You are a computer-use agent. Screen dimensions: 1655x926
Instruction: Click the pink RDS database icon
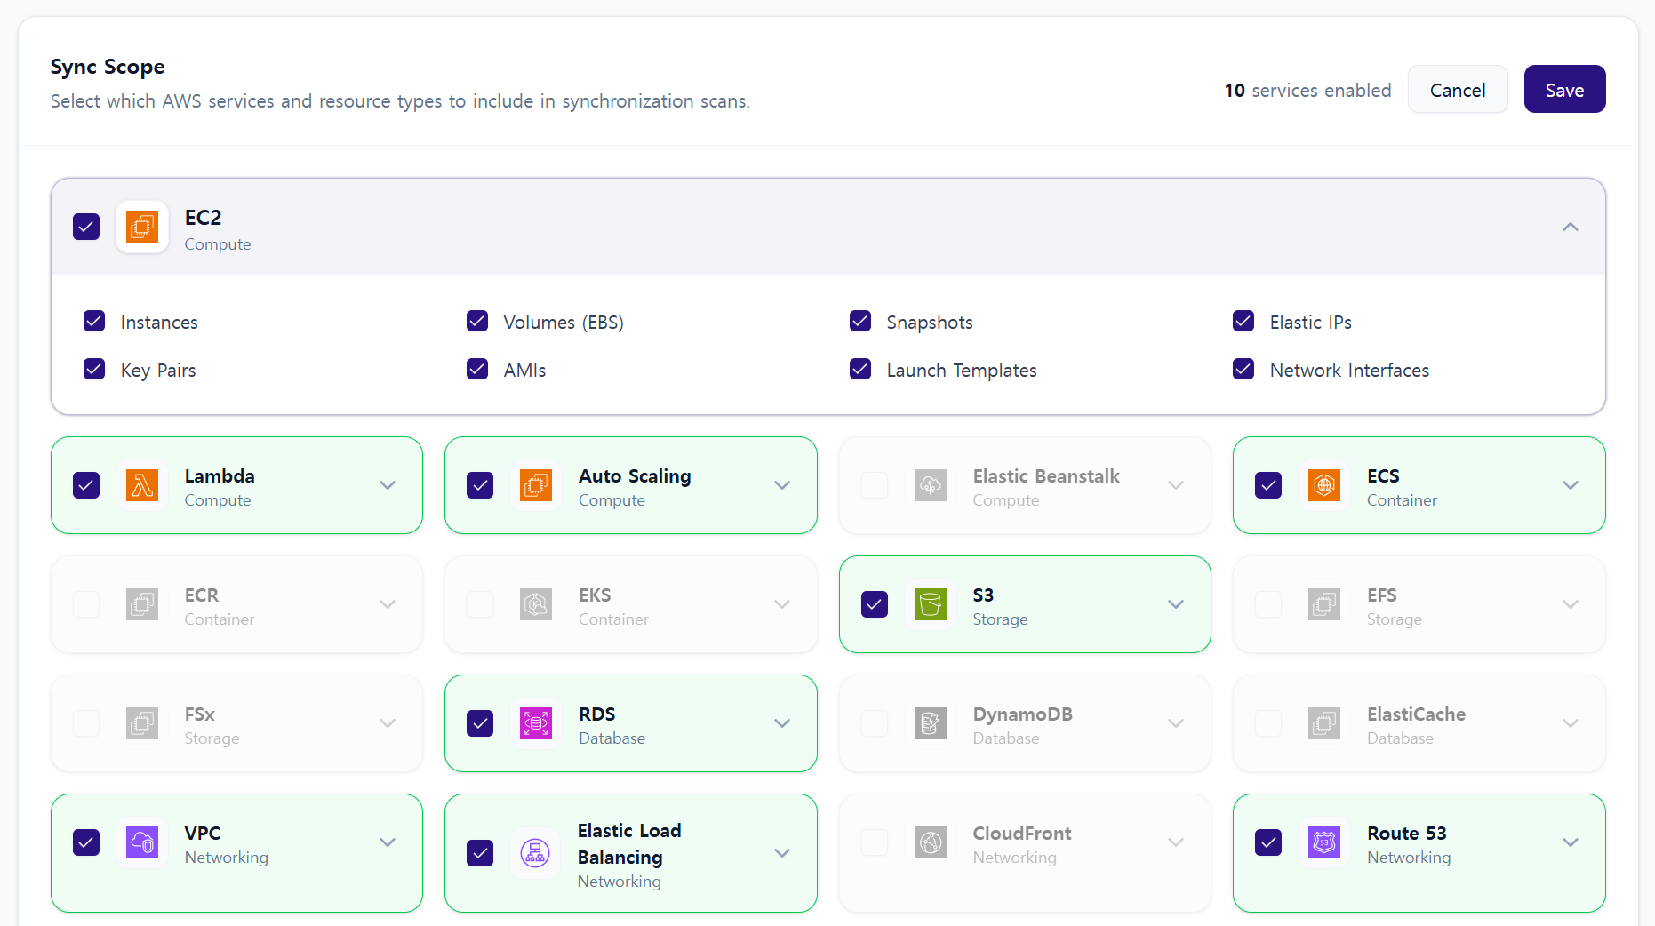536,723
